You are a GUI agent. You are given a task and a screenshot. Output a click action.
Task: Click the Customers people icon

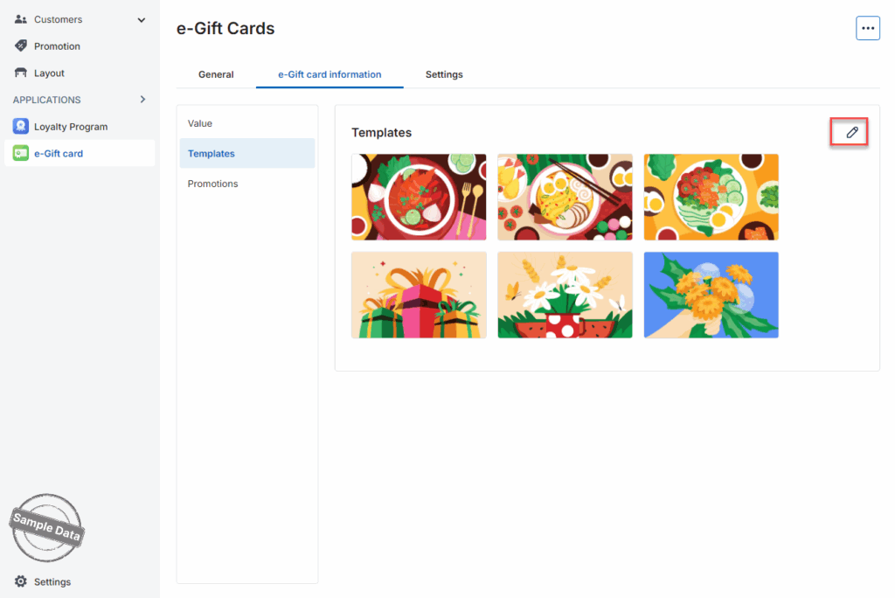pos(21,19)
